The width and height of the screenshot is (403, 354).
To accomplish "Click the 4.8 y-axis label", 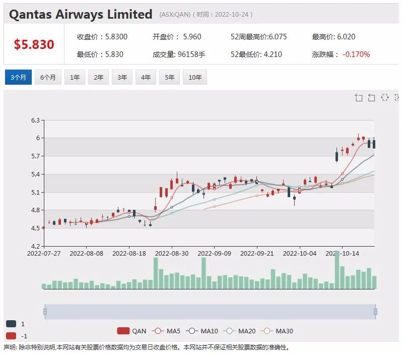I will pos(35,210).
